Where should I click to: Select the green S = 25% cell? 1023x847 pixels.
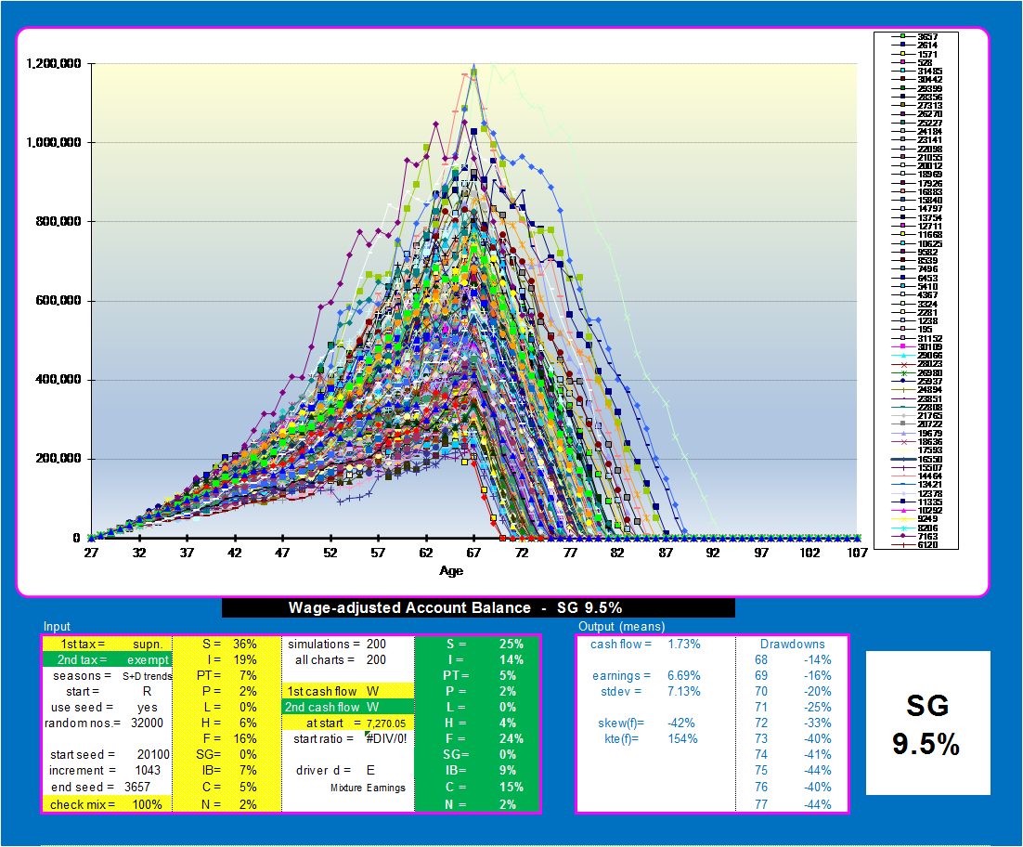477,644
